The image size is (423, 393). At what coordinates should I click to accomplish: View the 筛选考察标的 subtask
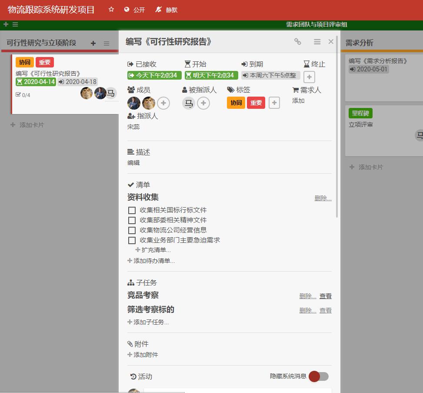click(325, 310)
